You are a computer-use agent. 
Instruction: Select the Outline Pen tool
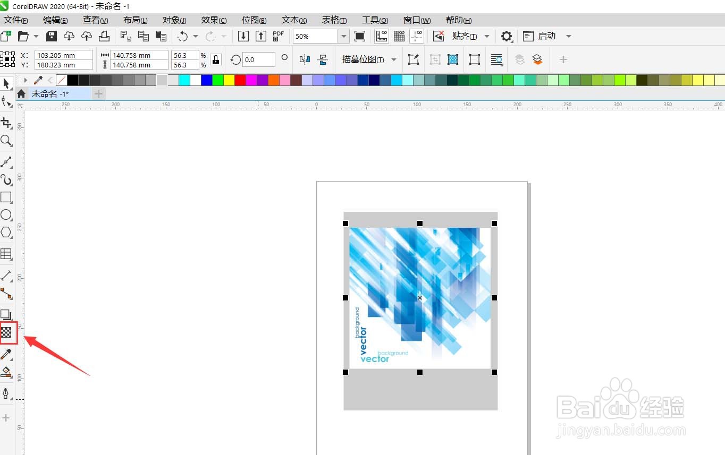point(6,393)
